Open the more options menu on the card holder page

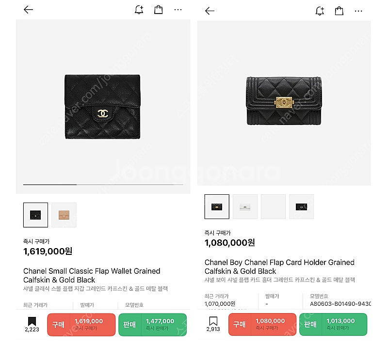point(358,11)
